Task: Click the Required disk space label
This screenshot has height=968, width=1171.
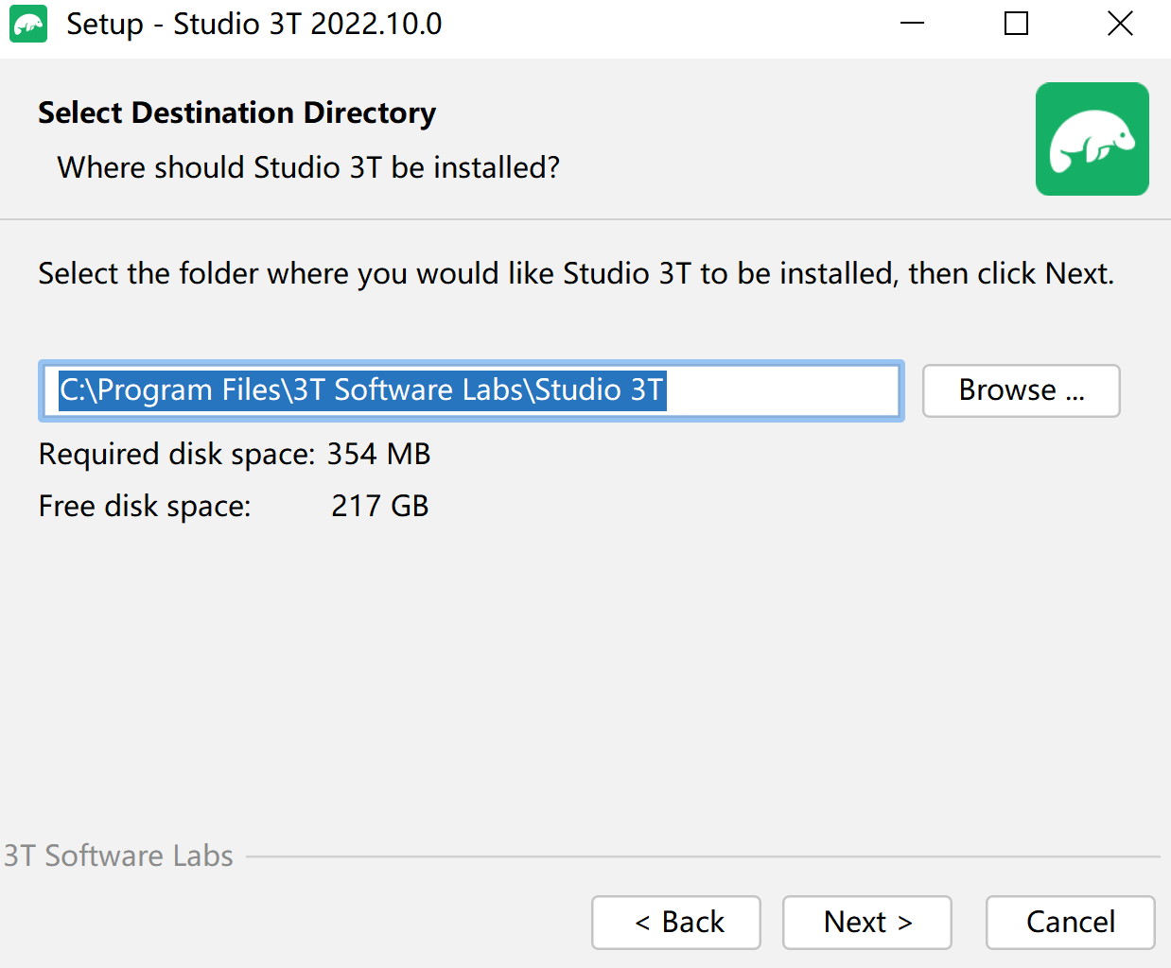Action: click(177, 455)
